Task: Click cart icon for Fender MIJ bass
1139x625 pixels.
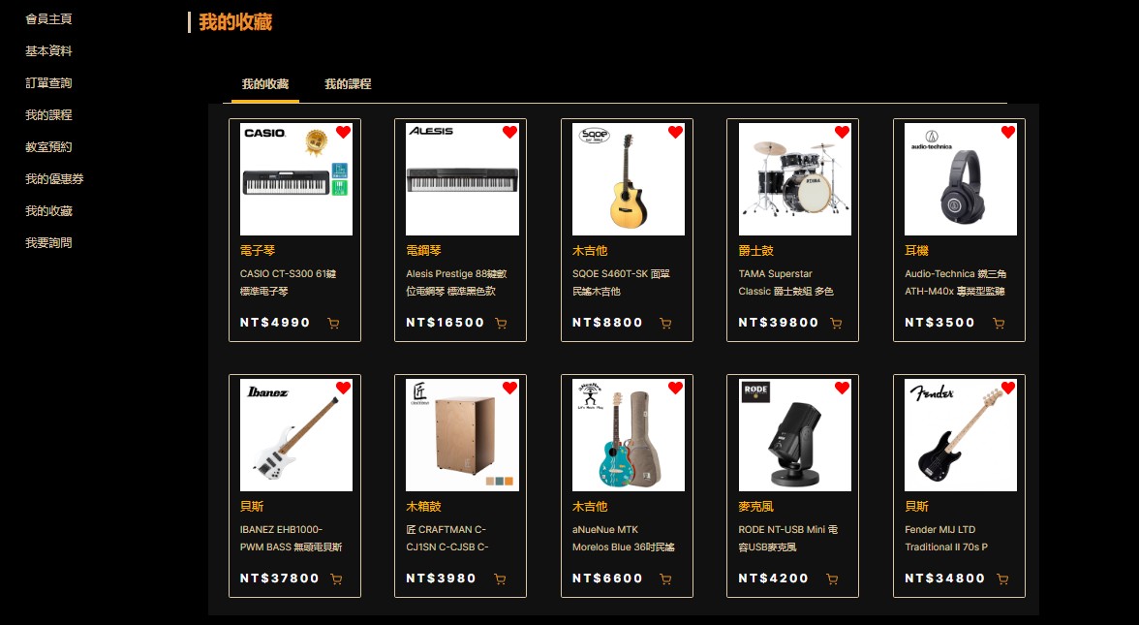Action: (x=1002, y=579)
